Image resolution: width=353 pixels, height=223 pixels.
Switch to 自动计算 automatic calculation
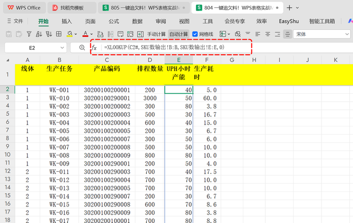click(x=179, y=34)
